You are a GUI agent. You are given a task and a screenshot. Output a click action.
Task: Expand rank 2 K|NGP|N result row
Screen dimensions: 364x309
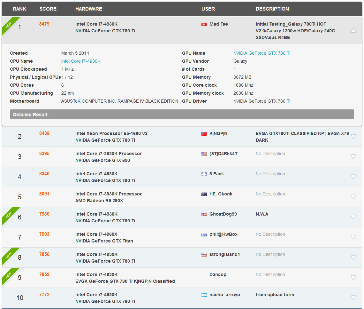pyautogui.click(x=353, y=137)
